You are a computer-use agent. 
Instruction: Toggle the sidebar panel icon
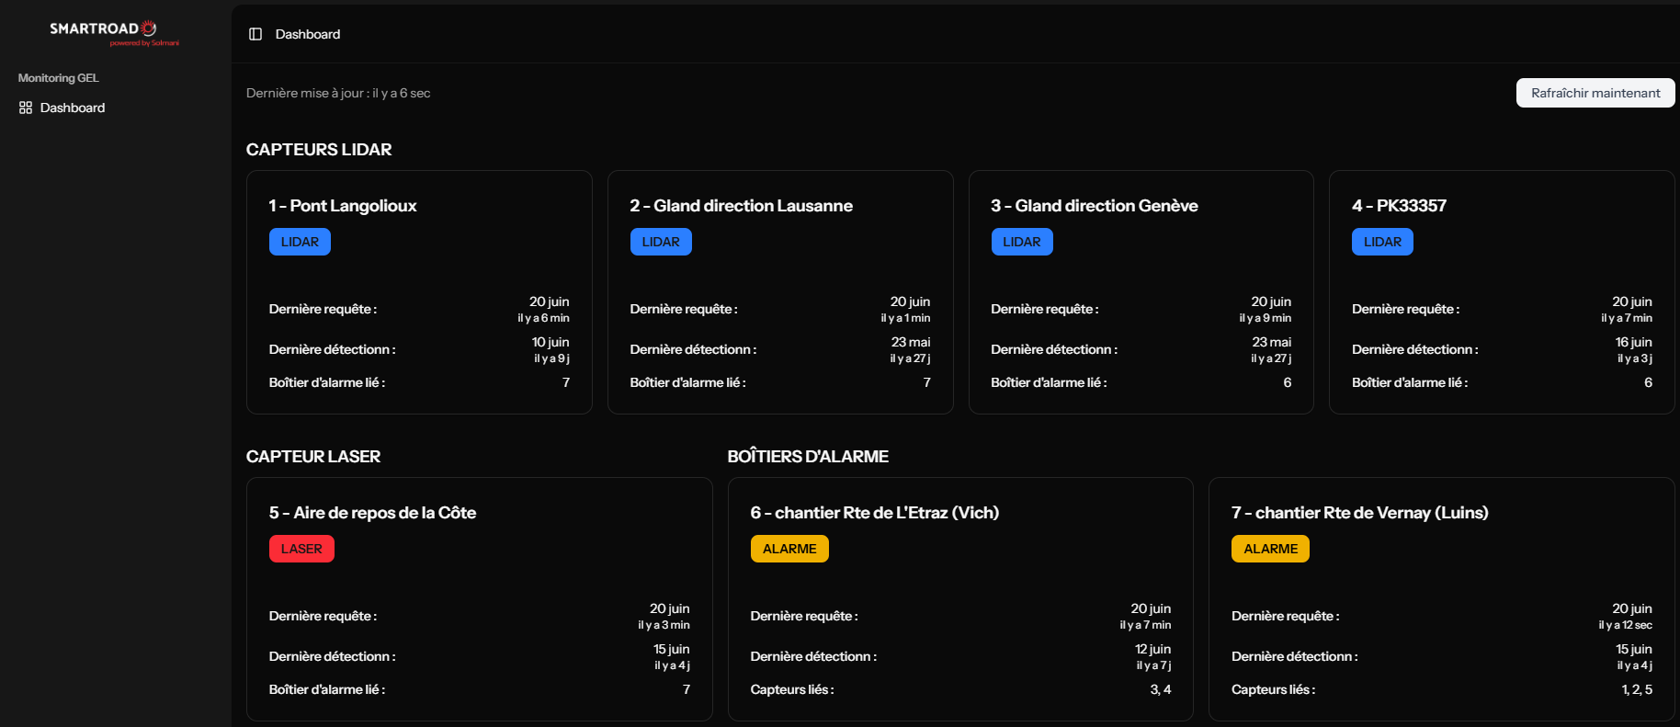point(255,34)
